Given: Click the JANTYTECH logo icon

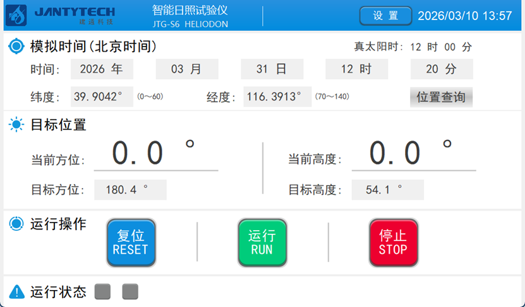Looking at the screenshot, I should (x=16, y=15).
